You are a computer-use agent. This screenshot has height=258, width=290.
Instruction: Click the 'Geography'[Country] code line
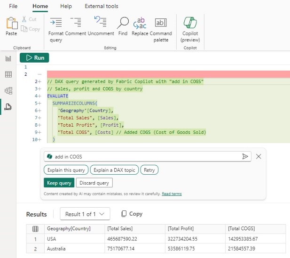tap(86, 110)
